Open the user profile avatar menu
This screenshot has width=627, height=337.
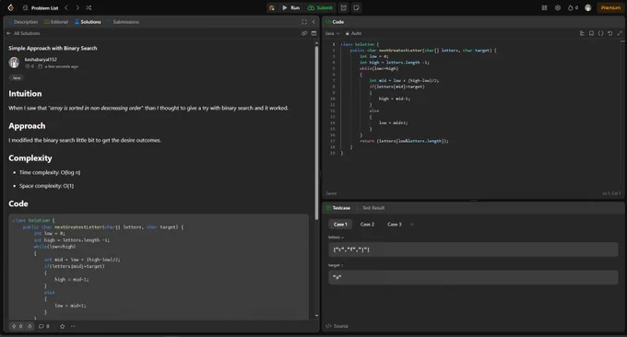click(x=588, y=7)
